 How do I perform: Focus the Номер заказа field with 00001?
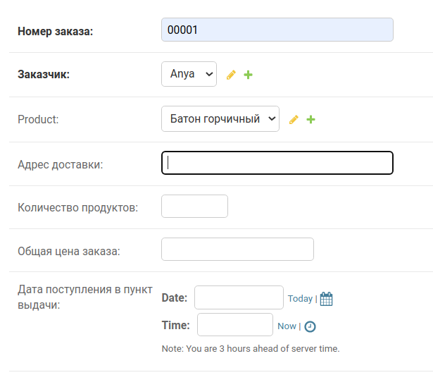277,30
